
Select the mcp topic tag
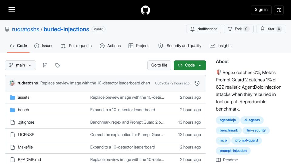(223, 140)
